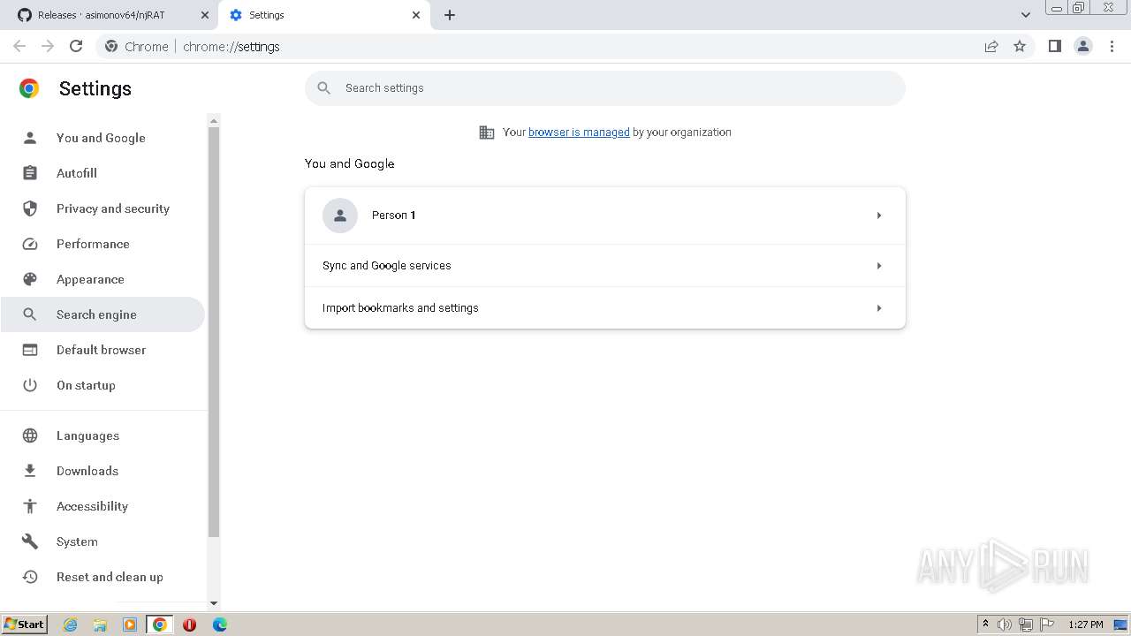Click the Performance gauge icon
The width and height of the screenshot is (1131, 636).
click(x=30, y=244)
